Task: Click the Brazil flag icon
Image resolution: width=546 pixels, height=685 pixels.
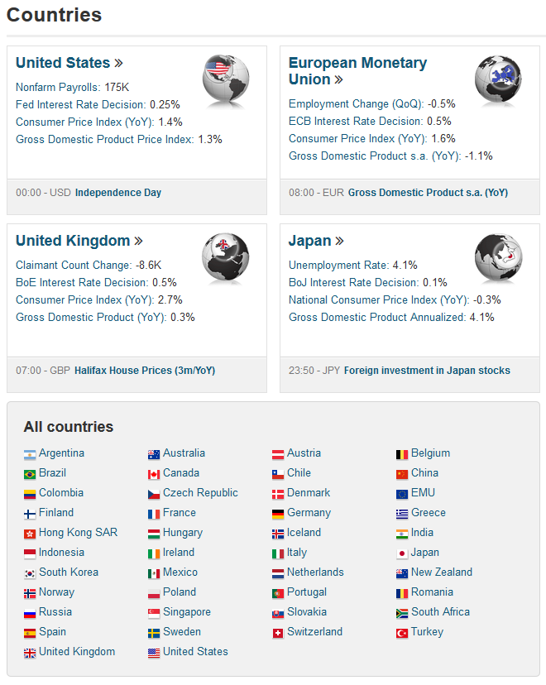Action: click(30, 474)
